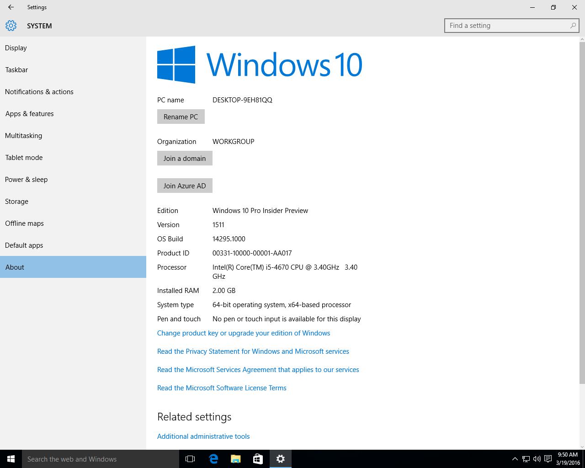The height and width of the screenshot is (468, 585).
Task: Open Change product key or upgrade link
Action: tap(244, 333)
